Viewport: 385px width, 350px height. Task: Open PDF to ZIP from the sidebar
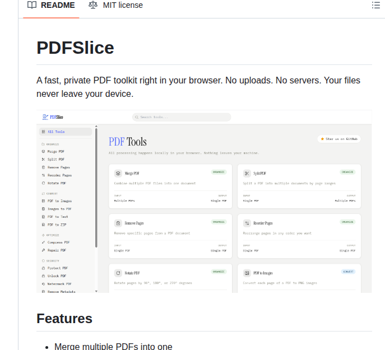pyautogui.click(x=57, y=225)
